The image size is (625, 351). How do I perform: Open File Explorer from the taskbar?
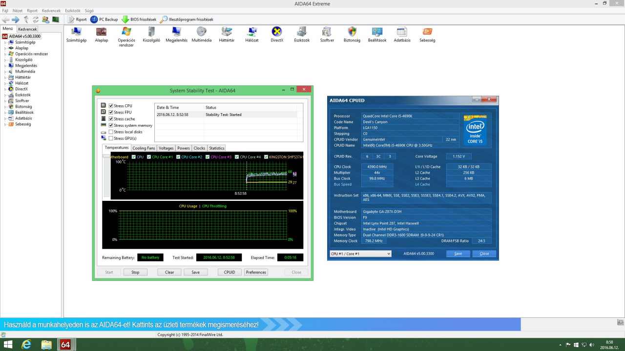46,345
